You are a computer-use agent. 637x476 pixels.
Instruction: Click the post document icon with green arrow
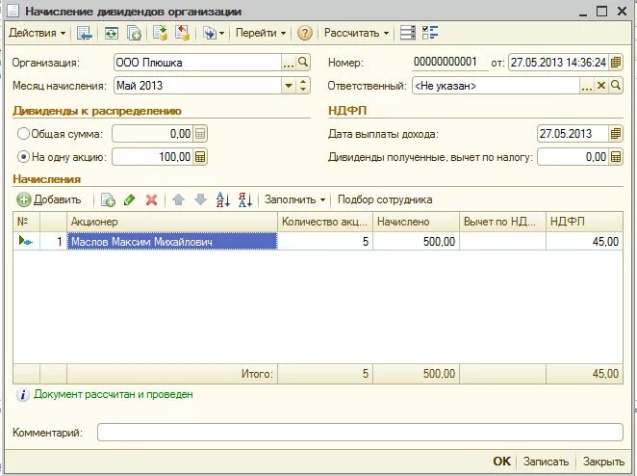tap(160, 33)
